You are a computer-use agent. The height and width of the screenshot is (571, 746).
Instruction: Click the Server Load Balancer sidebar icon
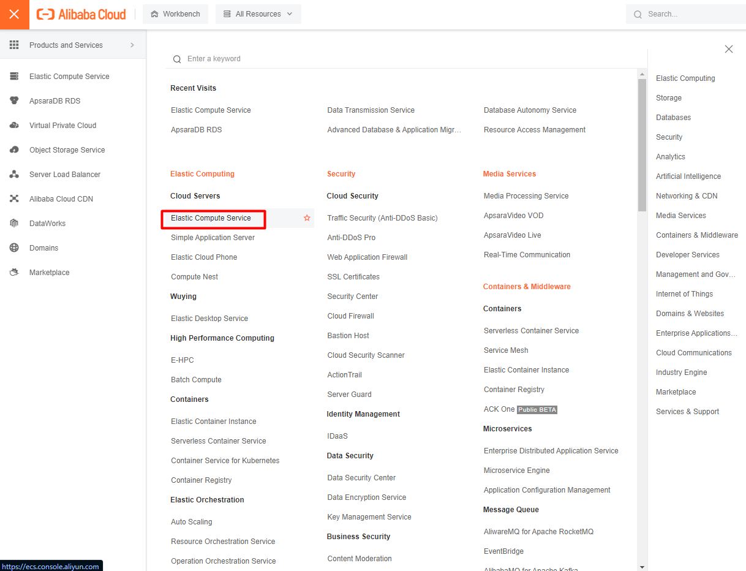[x=13, y=174]
